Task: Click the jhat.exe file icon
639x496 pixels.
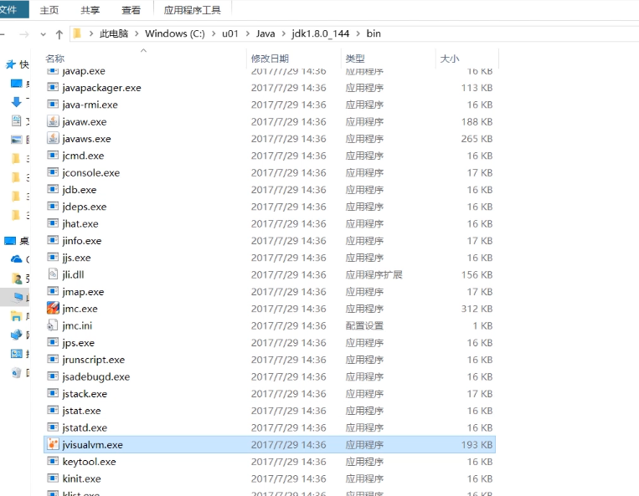Action: pyautogui.click(x=53, y=223)
